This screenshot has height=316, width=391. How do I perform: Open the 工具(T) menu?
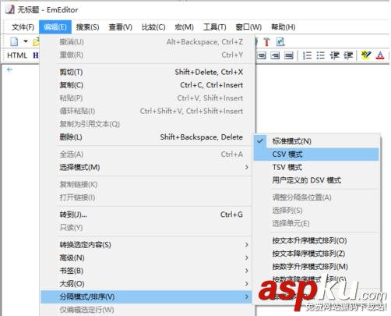(214, 27)
